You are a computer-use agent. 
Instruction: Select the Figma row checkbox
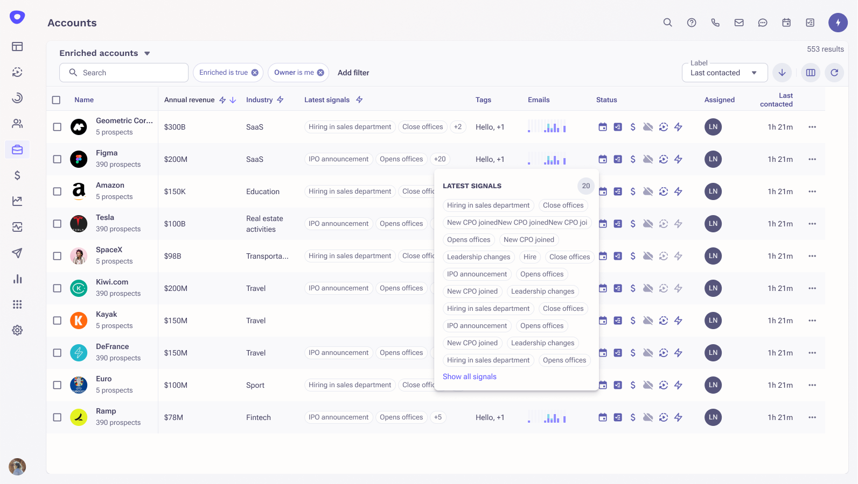[x=57, y=159]
